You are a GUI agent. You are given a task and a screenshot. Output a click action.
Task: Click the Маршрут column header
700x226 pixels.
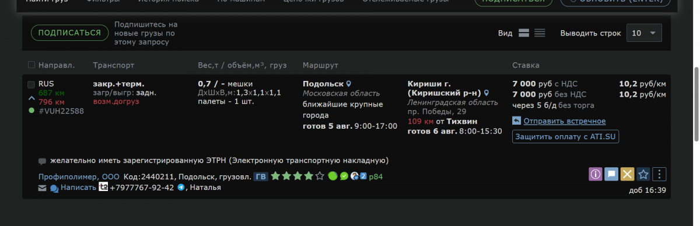click(x=321, y=65)
